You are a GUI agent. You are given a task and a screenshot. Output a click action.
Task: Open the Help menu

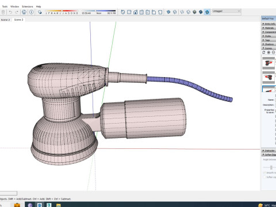pos(39,6)
